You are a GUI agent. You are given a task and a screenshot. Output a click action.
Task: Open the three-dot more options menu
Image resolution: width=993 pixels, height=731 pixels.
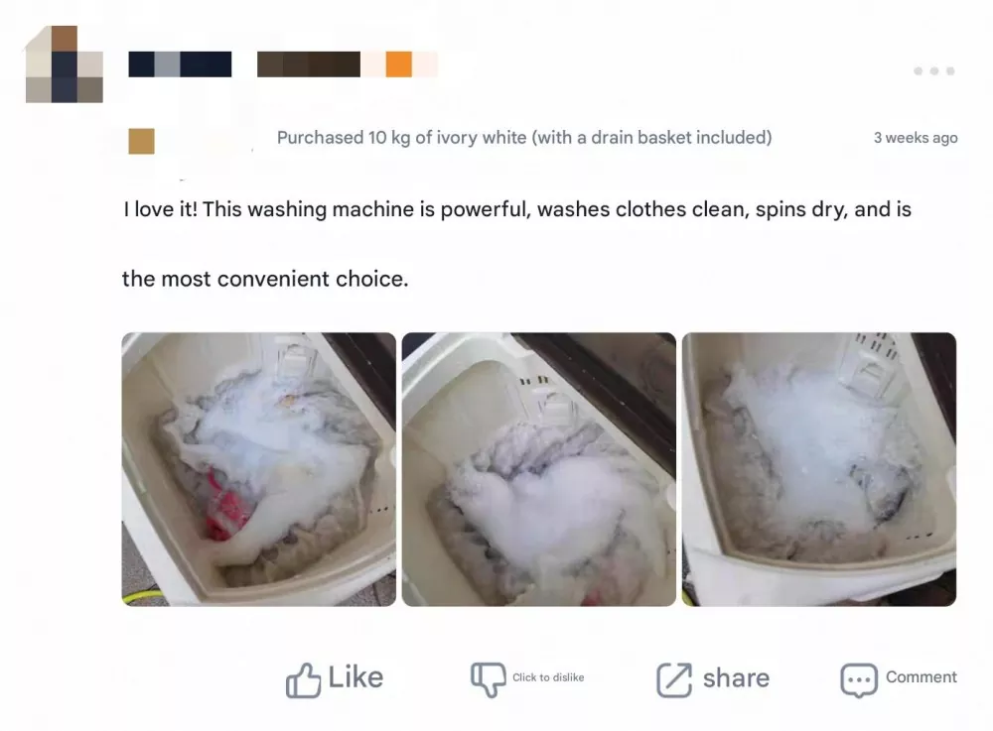click(x=934, y=70)
